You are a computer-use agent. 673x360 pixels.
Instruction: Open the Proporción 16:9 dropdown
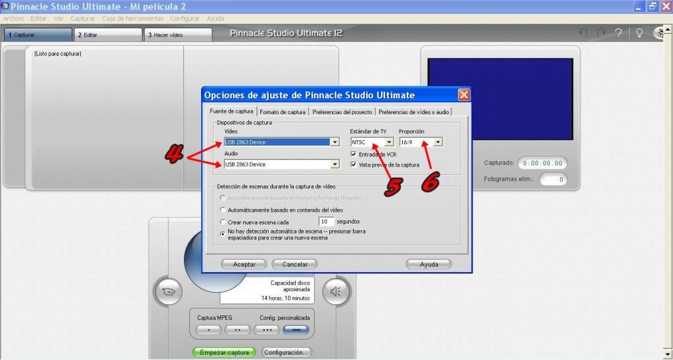pos(438,142)
